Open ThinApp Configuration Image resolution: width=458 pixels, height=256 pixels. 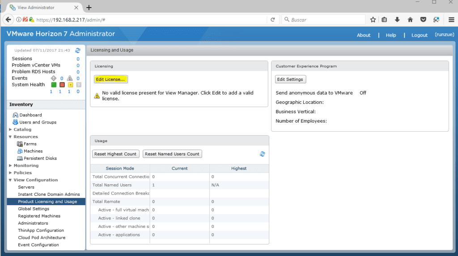pyautogui.click(x=41, y=231)
